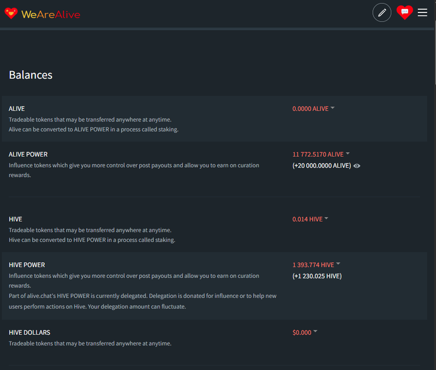Click the sentence about alive.chat's delegated HIVE POWER
Screen dimensions: 436x370
142,301
